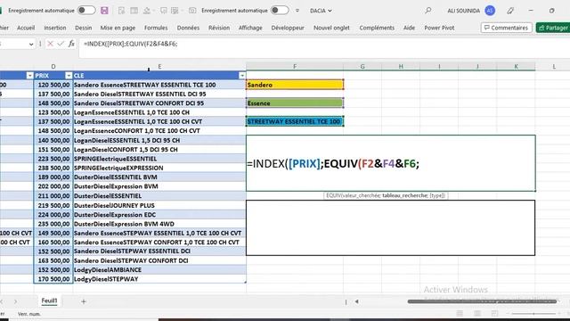Click the tableau_recherche argument in EQUIV tooltip

[404, 195]
